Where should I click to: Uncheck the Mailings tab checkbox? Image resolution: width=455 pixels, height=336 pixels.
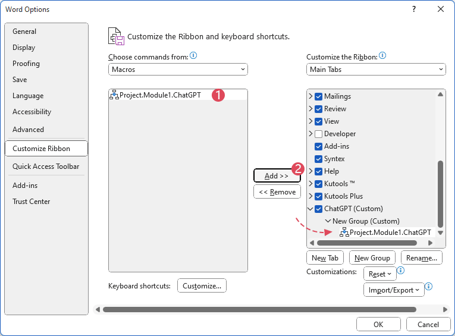319,96
